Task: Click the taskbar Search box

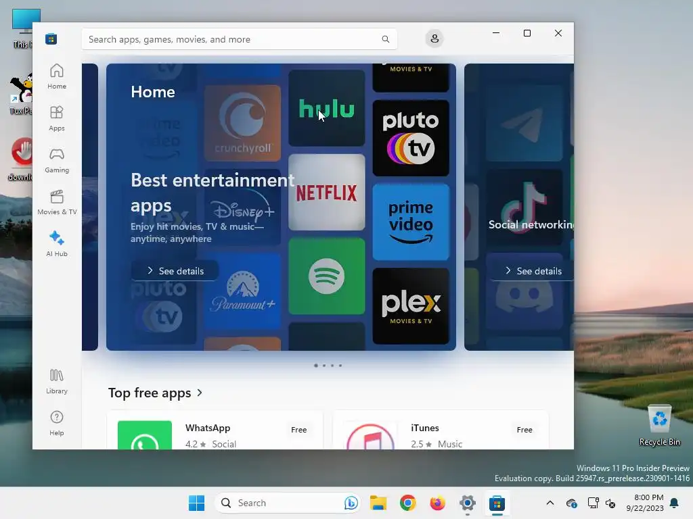Action: [x=288, y=503]
